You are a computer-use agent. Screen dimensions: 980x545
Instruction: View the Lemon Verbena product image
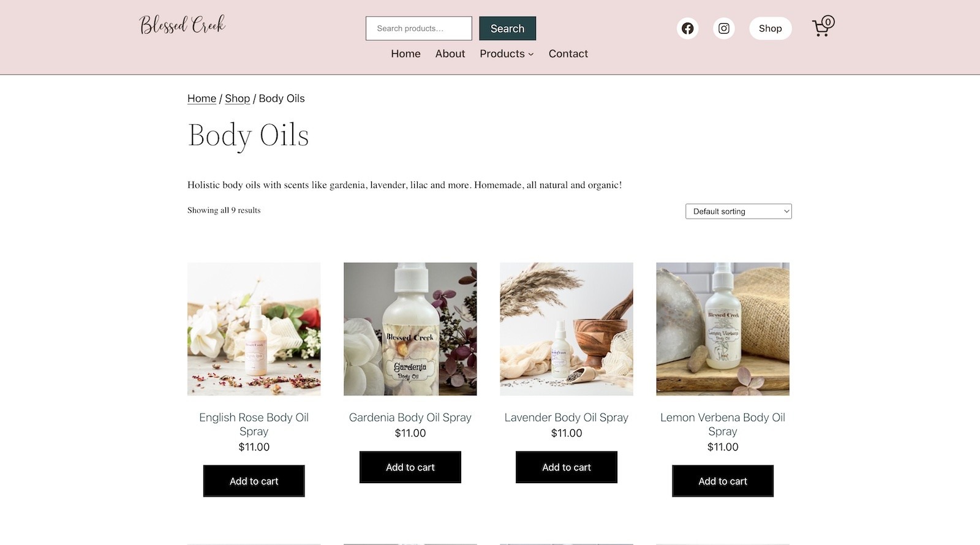click(x=723, y=329)
